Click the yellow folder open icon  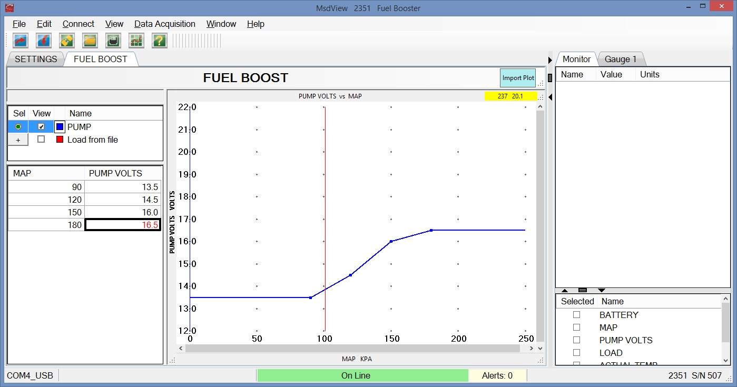click(90, 41)
